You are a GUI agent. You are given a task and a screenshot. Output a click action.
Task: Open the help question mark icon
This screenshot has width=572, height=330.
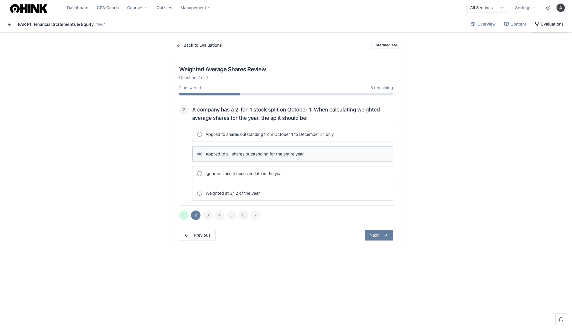pyautogui.click(x=548, y=8)
